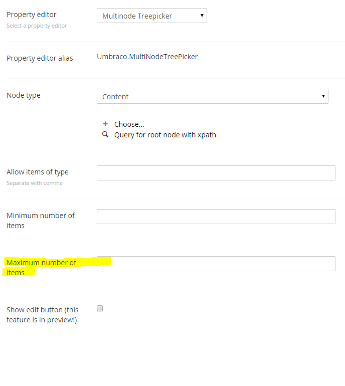
Task: Click the Allow items of type label
Action: click(38, 172)
